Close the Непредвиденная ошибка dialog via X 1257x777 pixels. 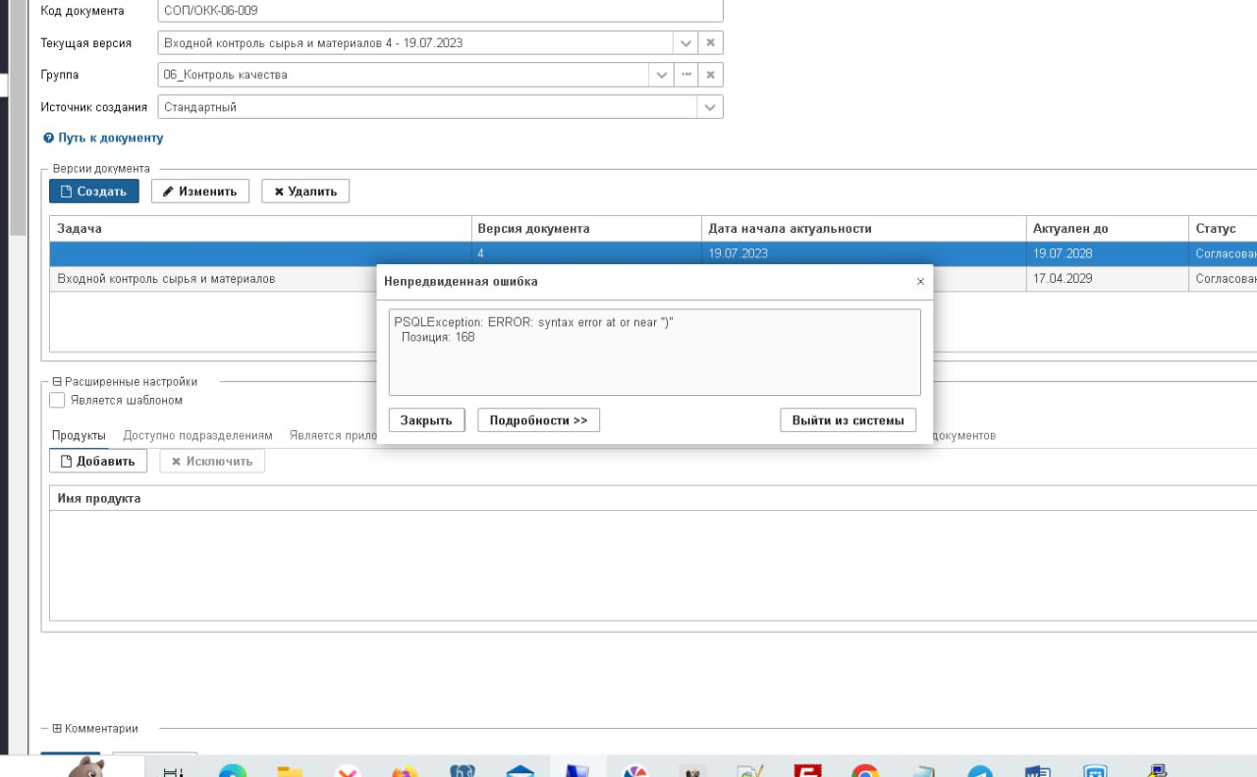tap(920, 282)
